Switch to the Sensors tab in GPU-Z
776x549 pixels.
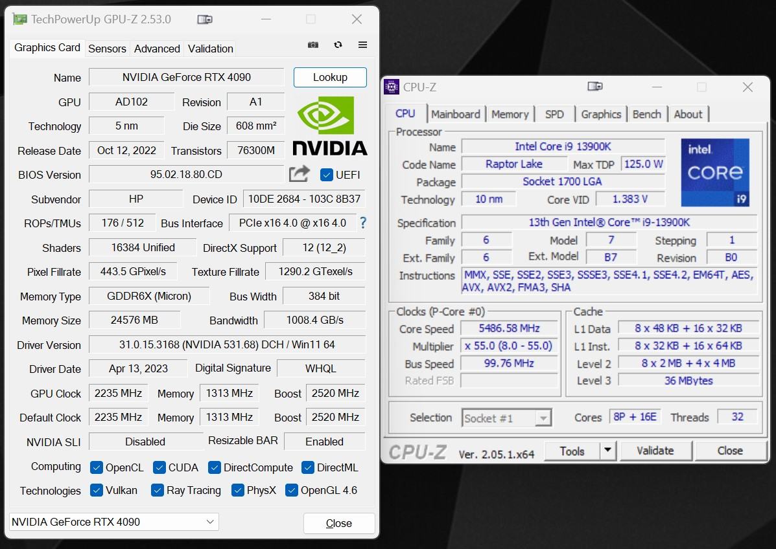(x=107, y=49)
